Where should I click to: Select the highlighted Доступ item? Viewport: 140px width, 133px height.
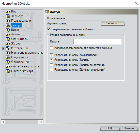[16, 25]
